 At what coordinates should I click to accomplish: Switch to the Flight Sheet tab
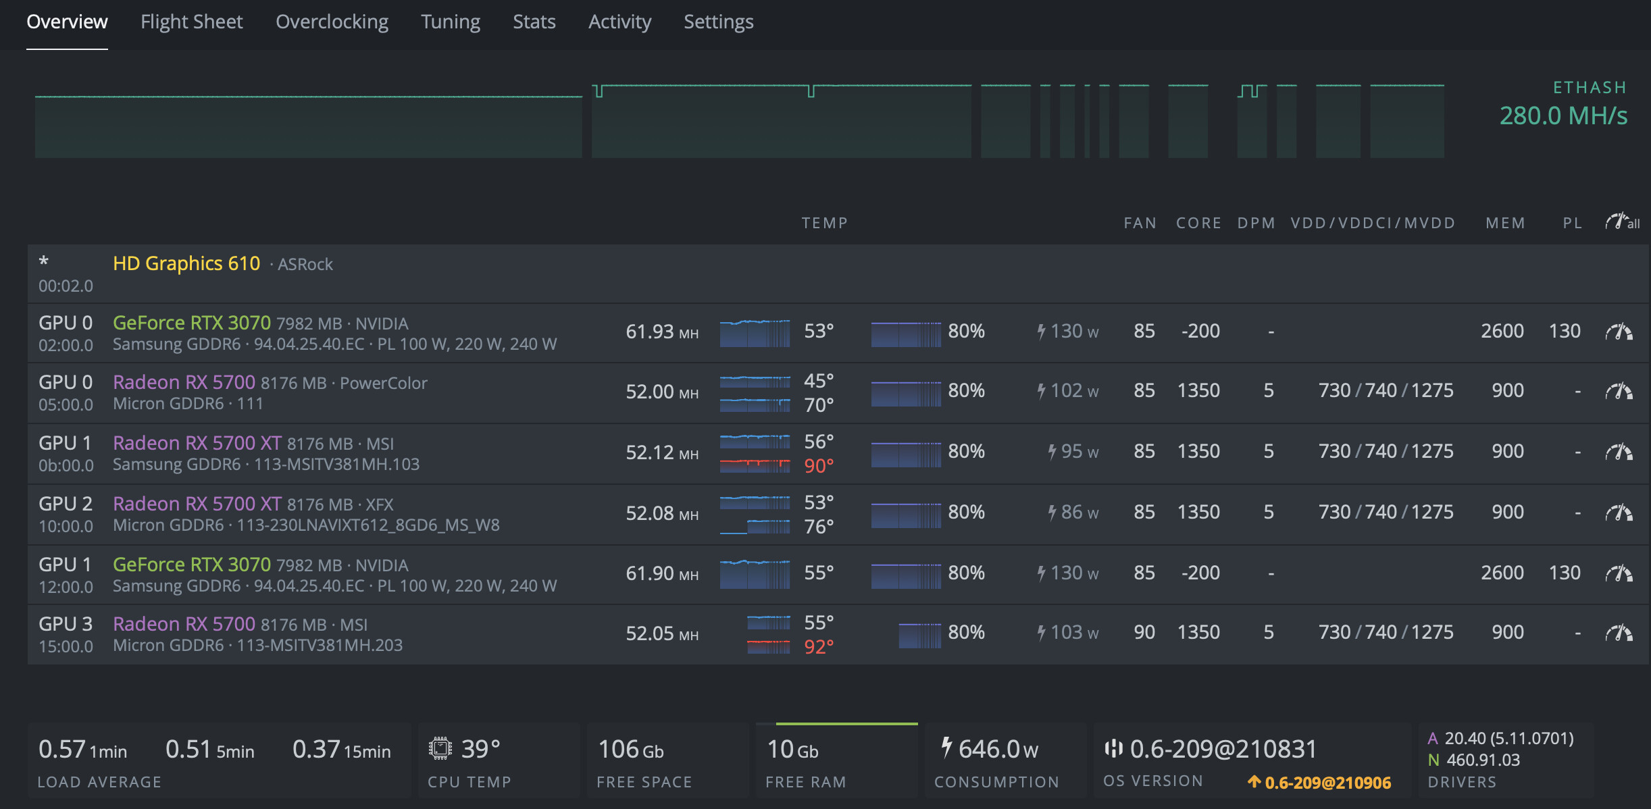coord(191,22)
